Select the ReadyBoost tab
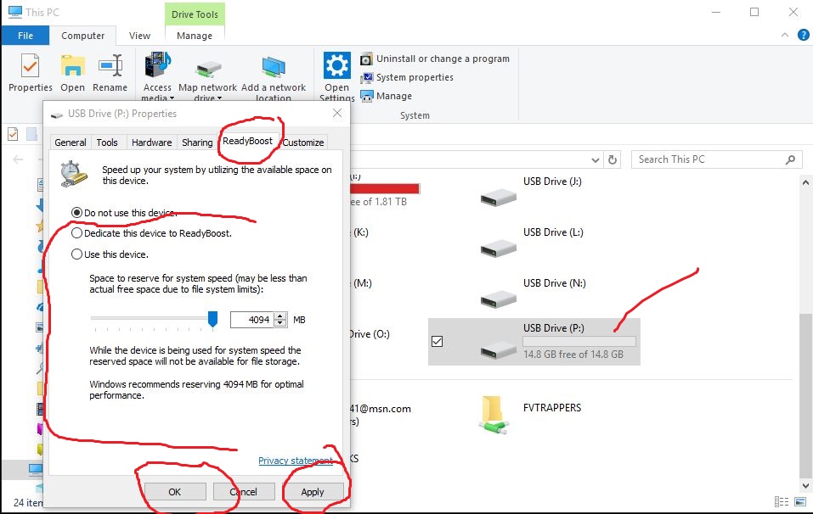Screen dimensions: 813x514 247,141
